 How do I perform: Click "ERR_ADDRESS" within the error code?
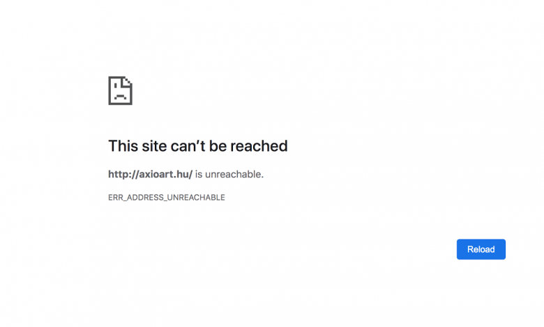136,197
